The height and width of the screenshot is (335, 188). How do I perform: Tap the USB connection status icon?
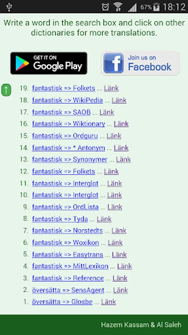pyautogui.click(x=9, y=7)
